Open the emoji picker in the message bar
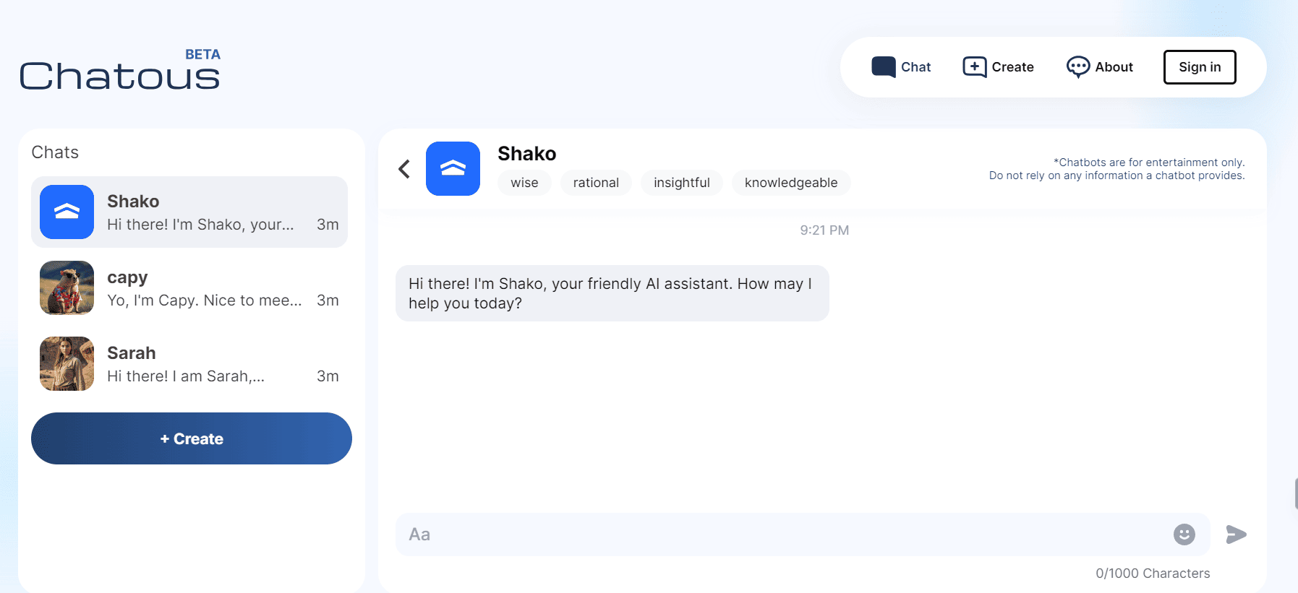This screenshot has width=1298, height=593. coord(1183,534)
